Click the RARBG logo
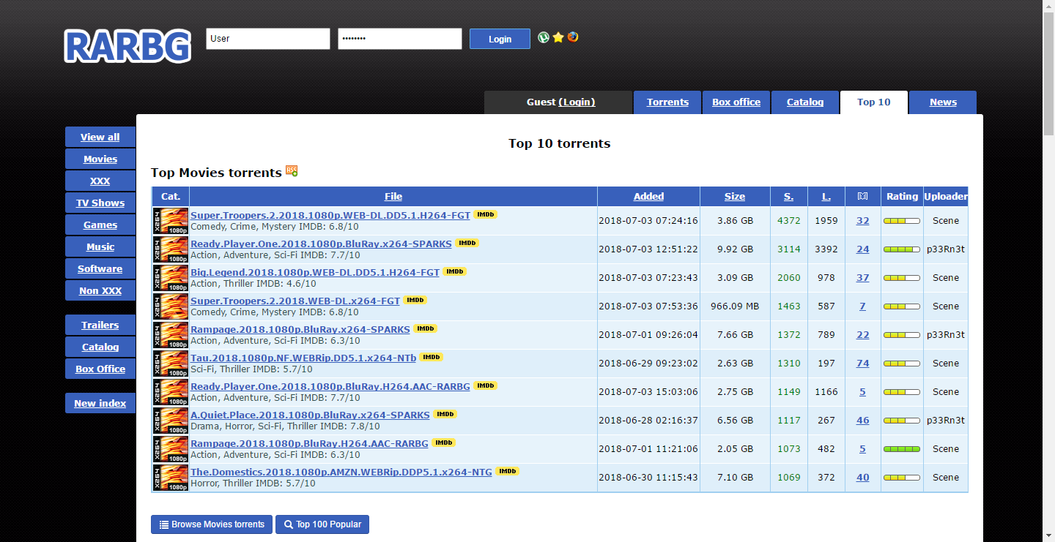This screenshot has width=1055, height=542. pyautogui.click(x=127, y=46)
